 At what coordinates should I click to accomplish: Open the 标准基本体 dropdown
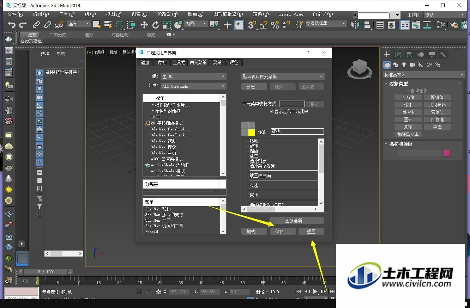(424, 75)
